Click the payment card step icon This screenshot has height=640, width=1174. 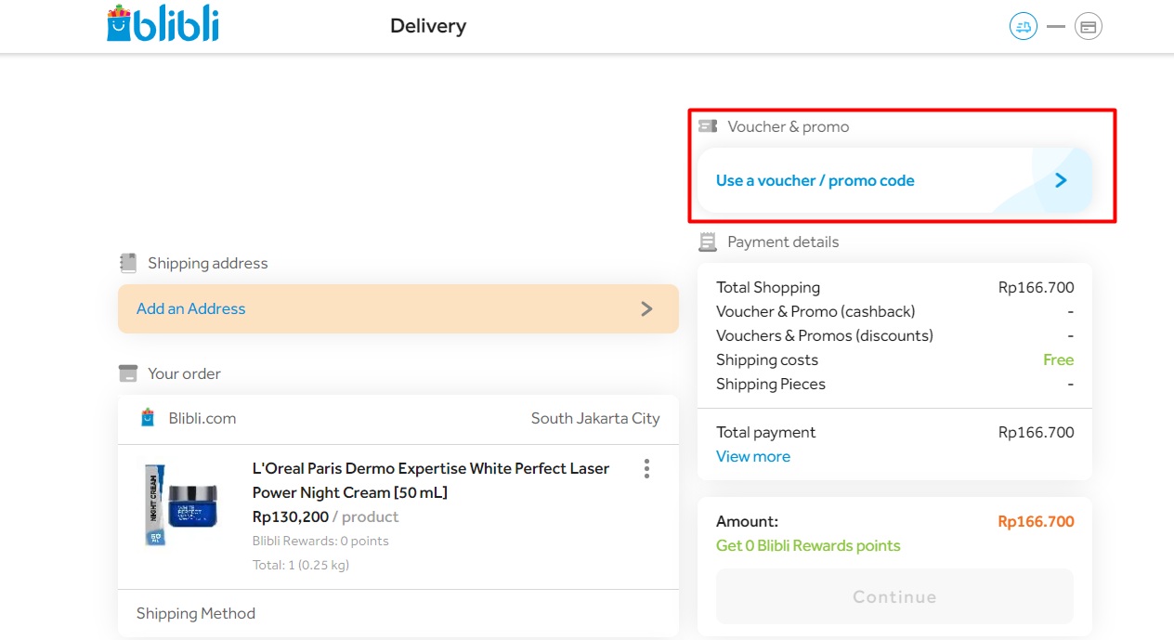[1088, 26]
